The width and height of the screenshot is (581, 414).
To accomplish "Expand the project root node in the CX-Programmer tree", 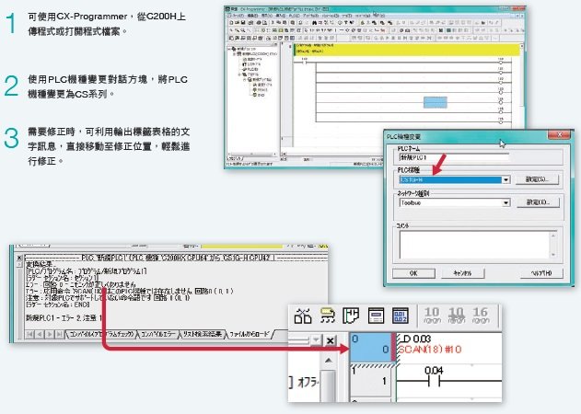I will [x=230, y=49].
